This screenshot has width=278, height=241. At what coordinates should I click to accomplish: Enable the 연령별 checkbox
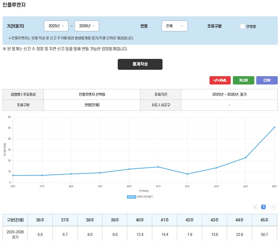tap(242, 26)
